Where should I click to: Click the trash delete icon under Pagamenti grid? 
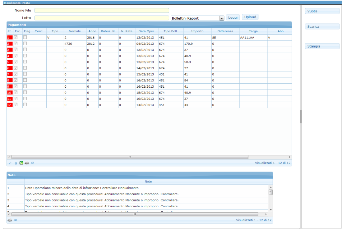[16, 163]
